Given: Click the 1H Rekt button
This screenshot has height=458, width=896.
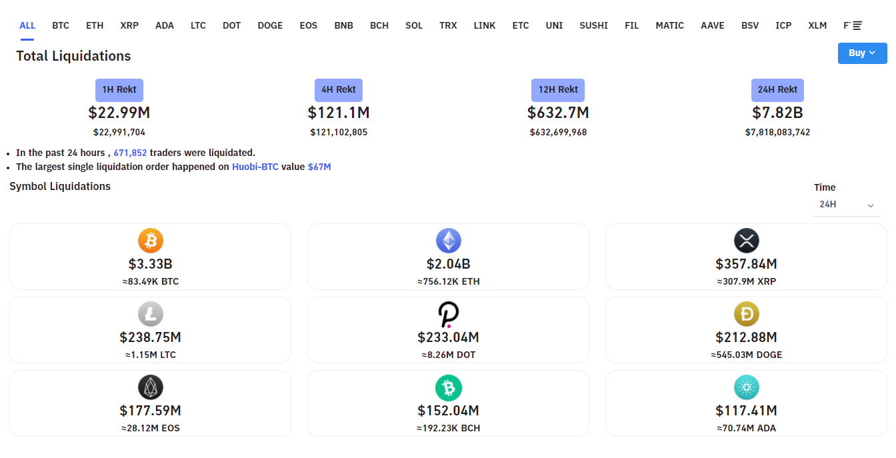Looking at the screenshot, I should click(x=119, y=90).
